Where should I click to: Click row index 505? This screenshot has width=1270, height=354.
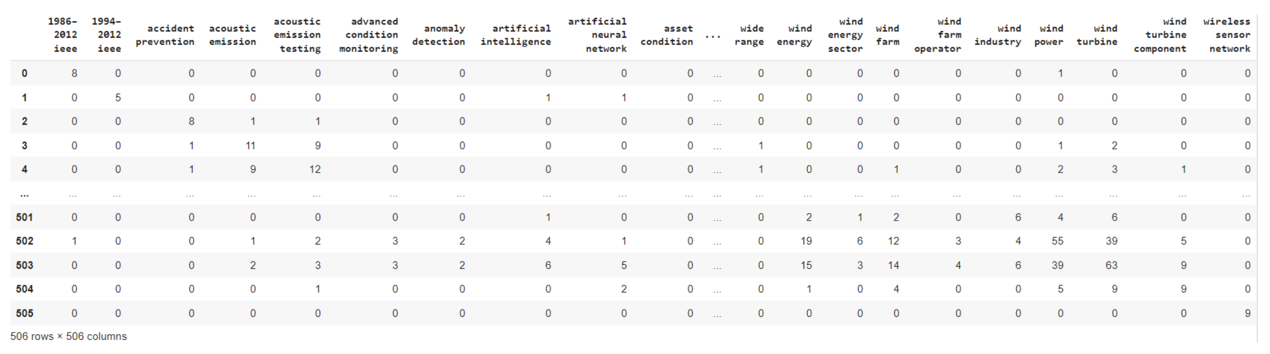coord(24,313)
